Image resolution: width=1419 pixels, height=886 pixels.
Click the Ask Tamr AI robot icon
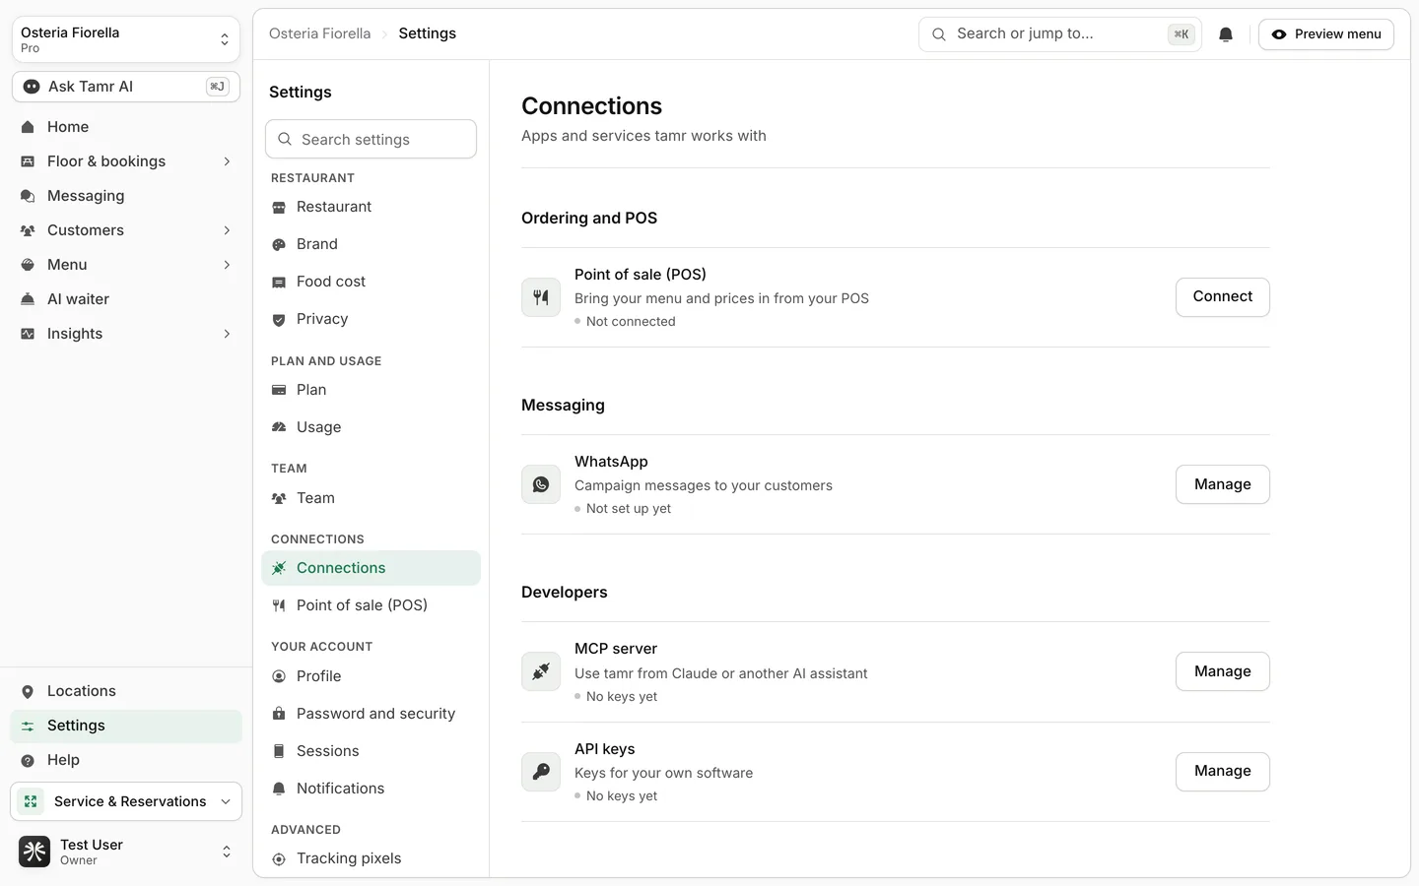click(x=32, y=87)
